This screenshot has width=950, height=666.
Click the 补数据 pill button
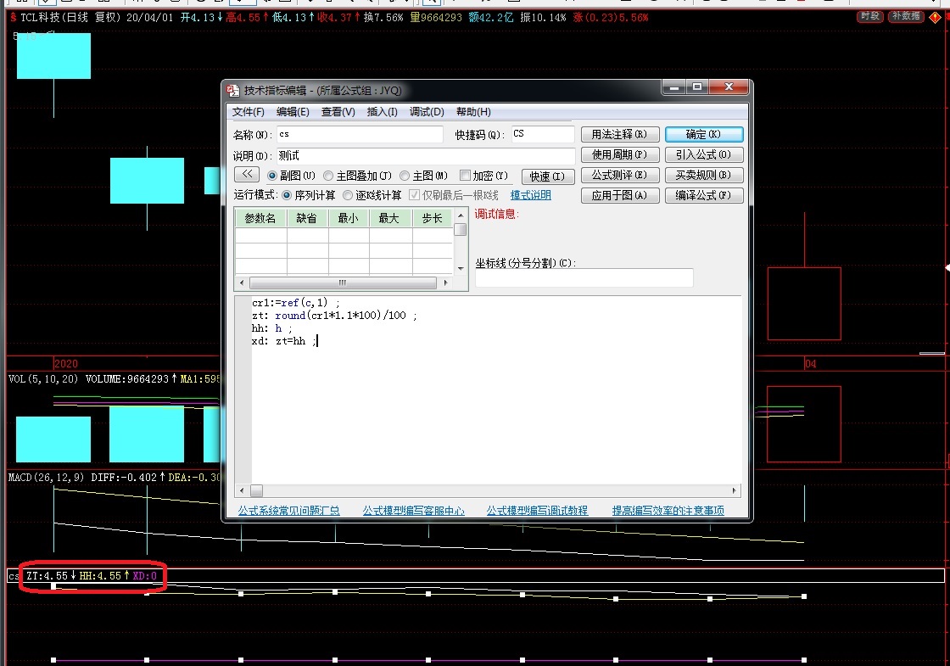coord(906,17)
